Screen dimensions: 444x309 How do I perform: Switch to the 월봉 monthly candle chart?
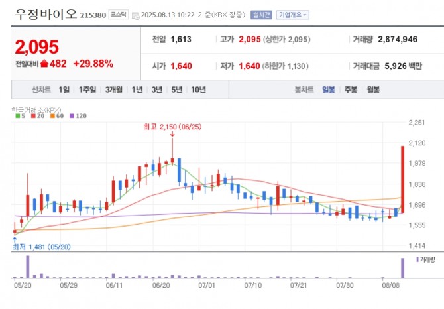point(372,89)
